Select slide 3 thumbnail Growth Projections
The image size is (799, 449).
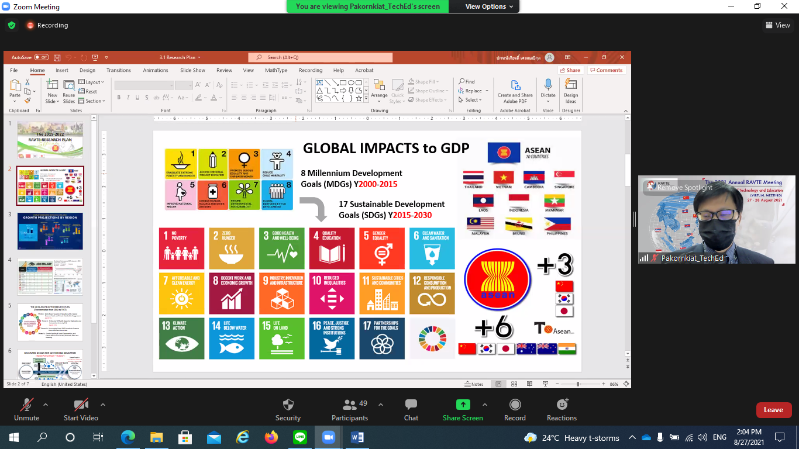(x=50, y=231)
